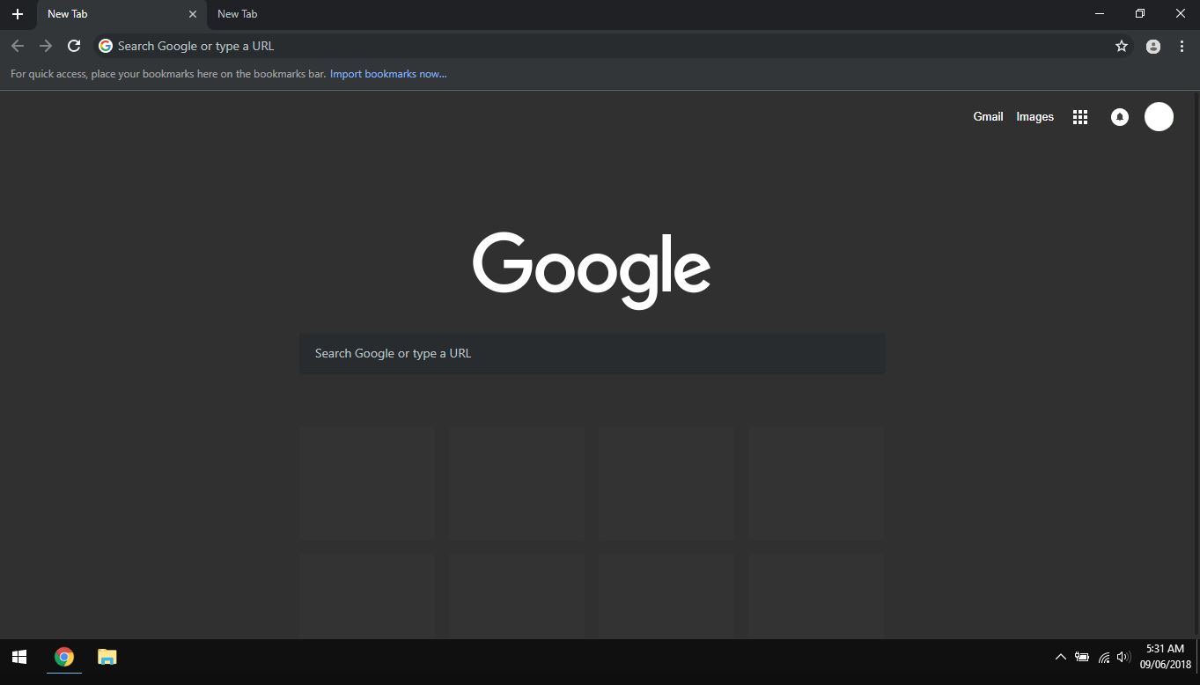This screenshot has width=1200, height=685.
Task: Restore down the Chrome window
Action: point(1140,14)
